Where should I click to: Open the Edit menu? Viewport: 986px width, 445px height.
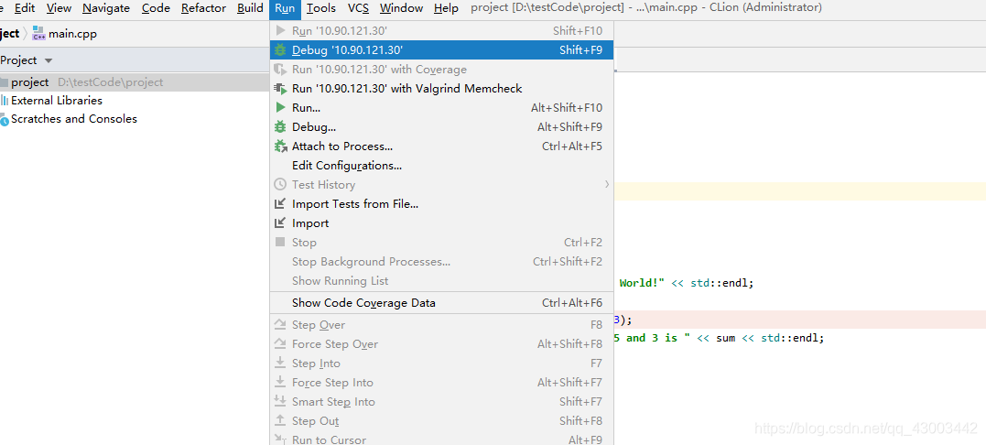click(x=25, y=8)
